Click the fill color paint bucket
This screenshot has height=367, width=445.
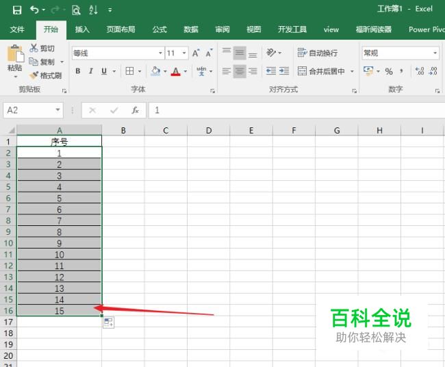(x=155, y=71)
